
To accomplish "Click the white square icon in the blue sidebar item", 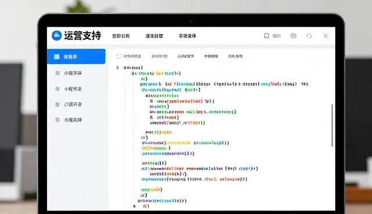I will 57,56.
